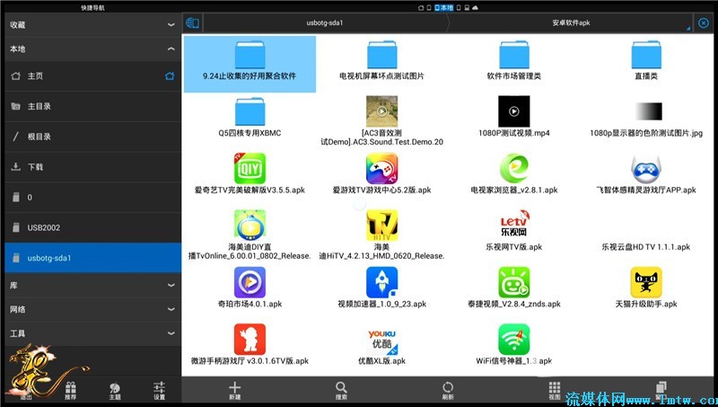The image size is (718, 407).
Task: Collapse the 收藏 favorites section
Action: point(171,25)
